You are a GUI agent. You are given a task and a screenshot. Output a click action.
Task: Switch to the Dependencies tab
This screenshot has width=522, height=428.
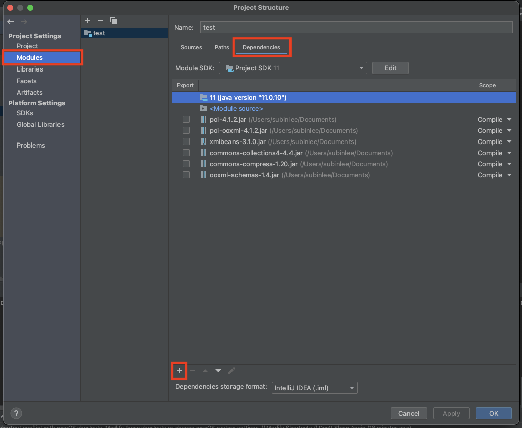(261, 47)
